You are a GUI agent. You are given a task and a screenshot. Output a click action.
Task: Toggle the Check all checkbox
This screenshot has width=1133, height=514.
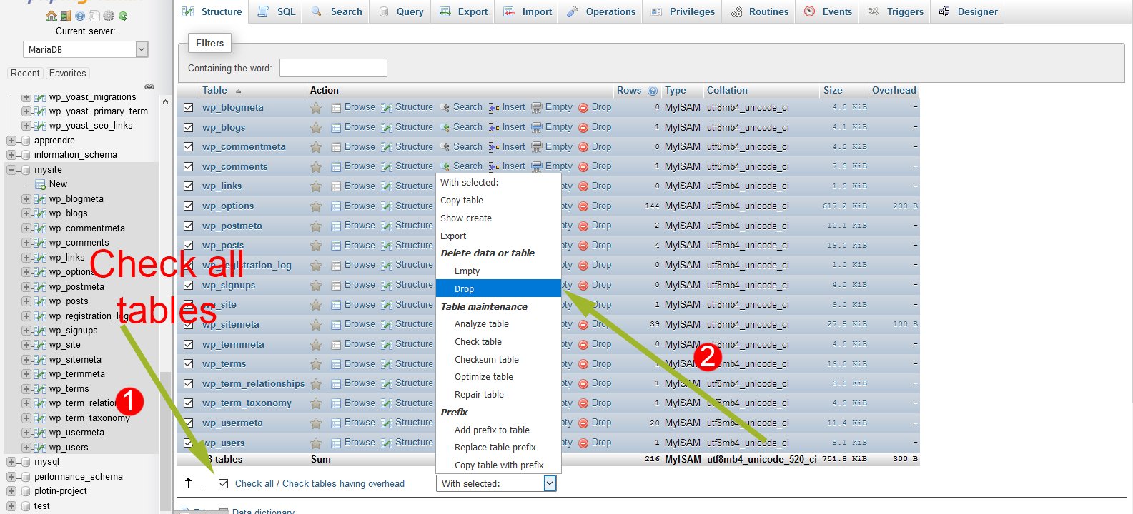(224, 483)
